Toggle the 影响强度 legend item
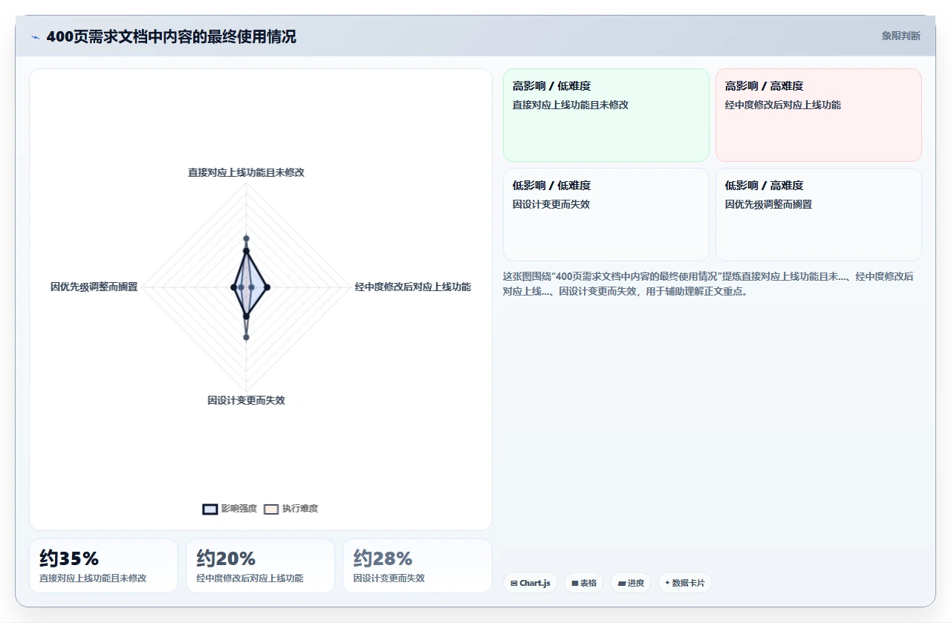Screen dimensions: 951x623 pos(230,509)
